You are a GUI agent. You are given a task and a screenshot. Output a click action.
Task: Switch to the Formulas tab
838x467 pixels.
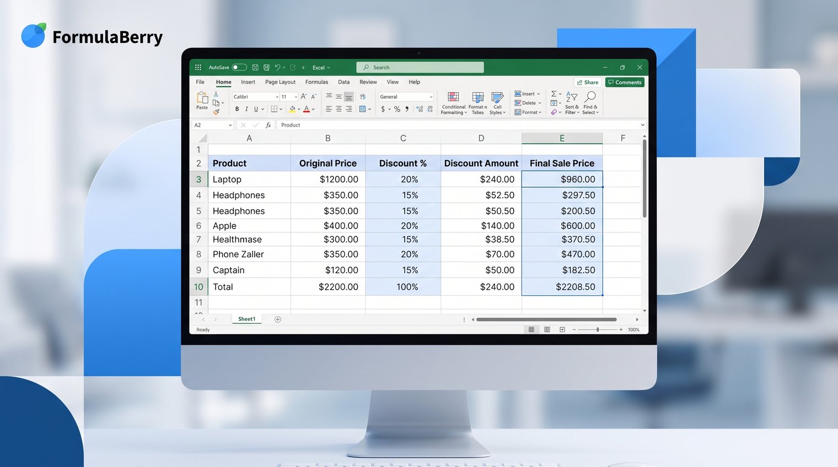316,82
